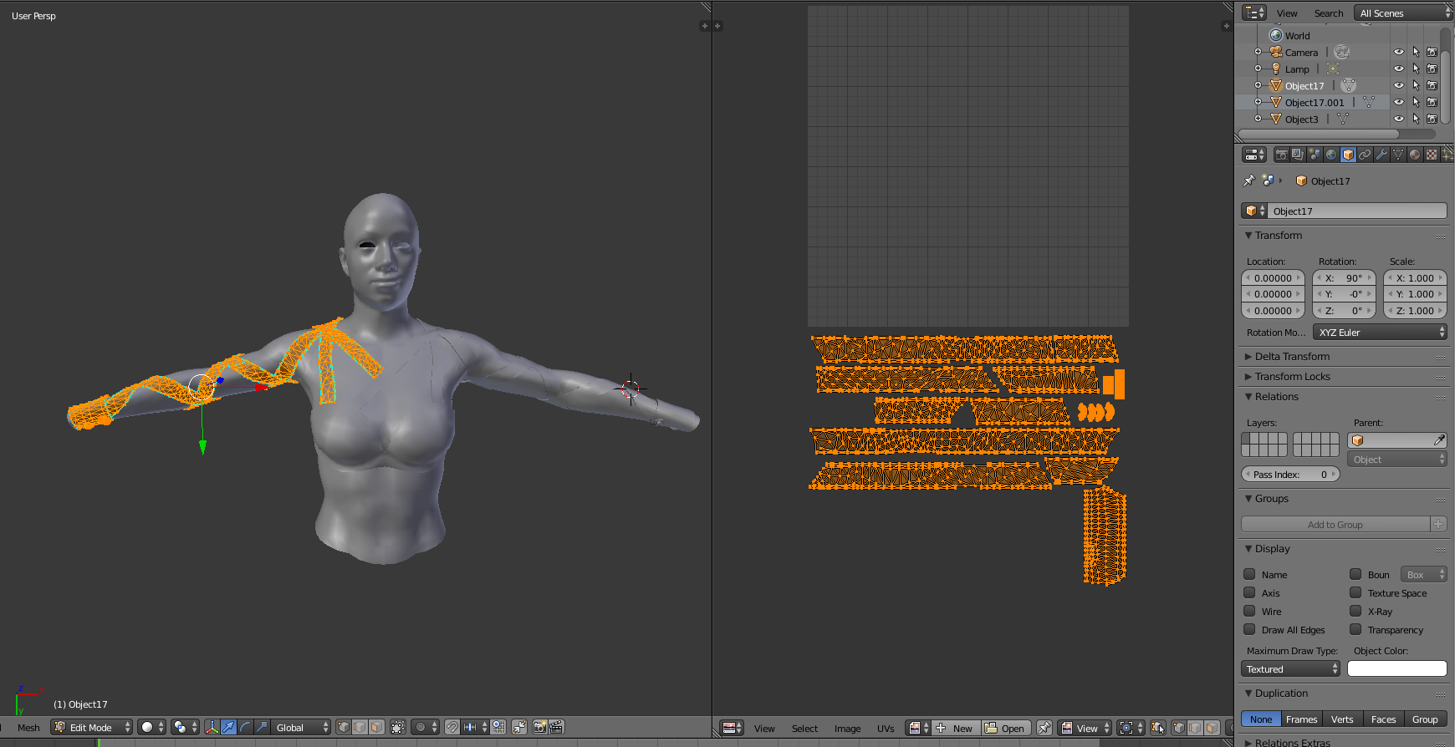Click the mesh data icon beside Object17.001
This screenshot has height=747, width=1455.
(1369, 102)
